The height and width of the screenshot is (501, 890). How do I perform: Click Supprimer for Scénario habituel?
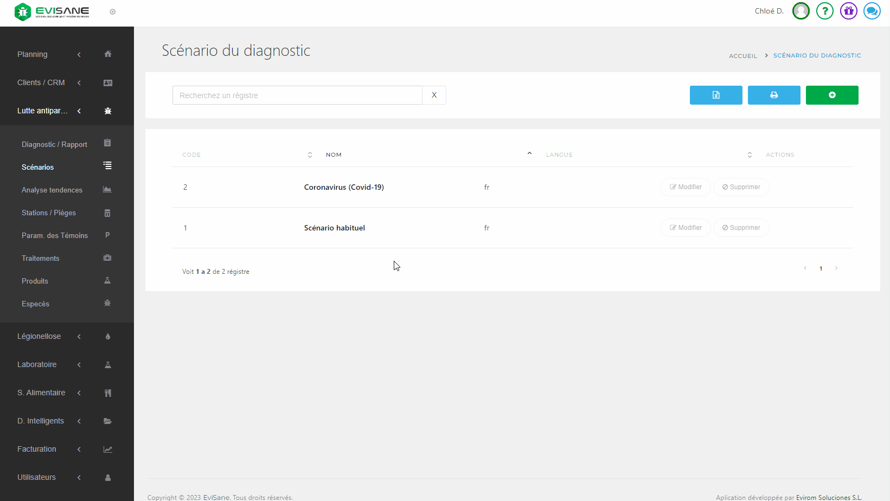point(741,228)
